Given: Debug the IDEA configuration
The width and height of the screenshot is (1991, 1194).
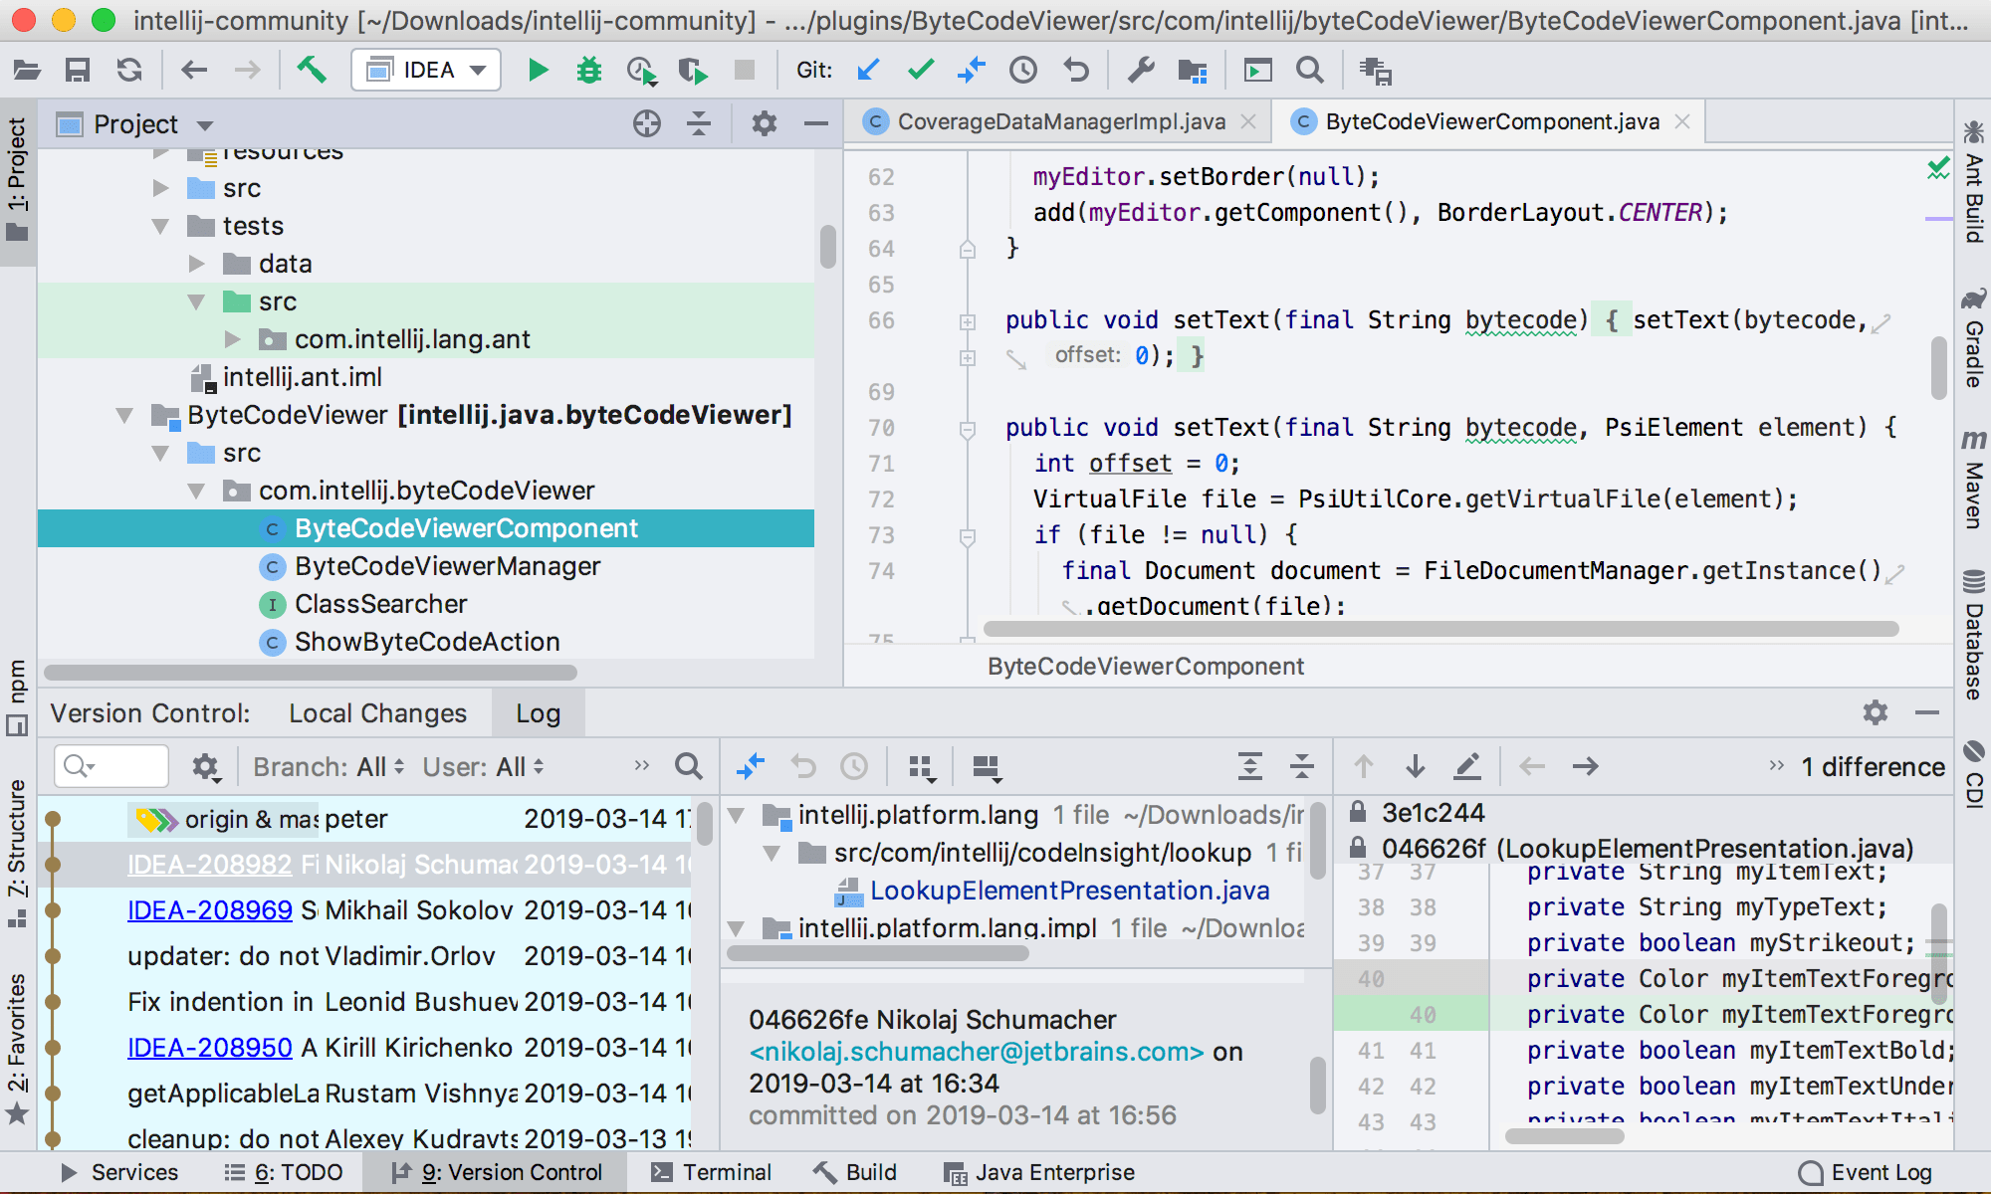Looking at the screenshot, I should [589, 70].
